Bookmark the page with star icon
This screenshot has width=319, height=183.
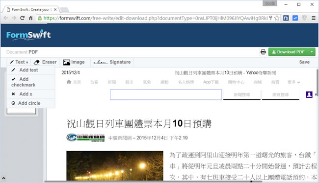pos(277,18)
